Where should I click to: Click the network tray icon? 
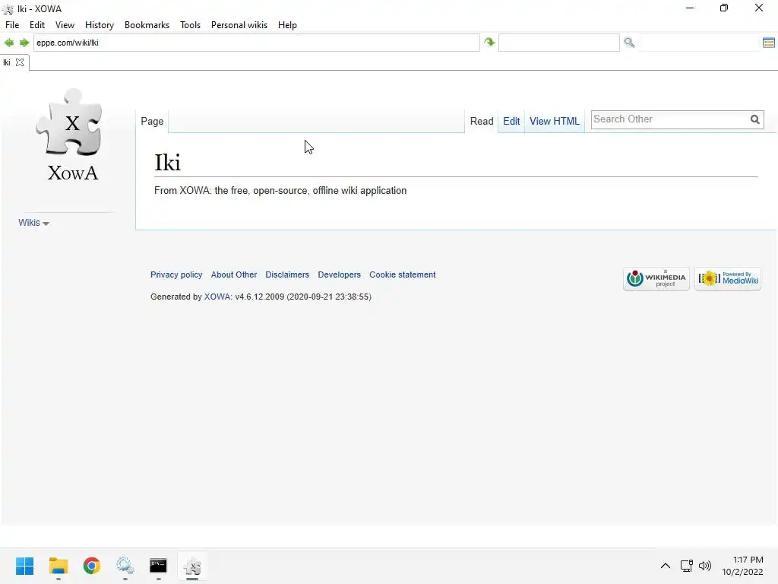[686, 566]
